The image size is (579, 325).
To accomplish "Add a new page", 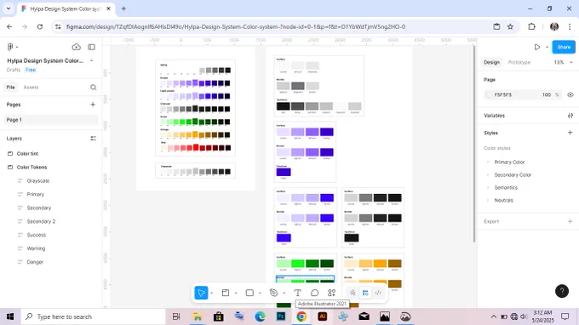I will [x=93, y=105].
